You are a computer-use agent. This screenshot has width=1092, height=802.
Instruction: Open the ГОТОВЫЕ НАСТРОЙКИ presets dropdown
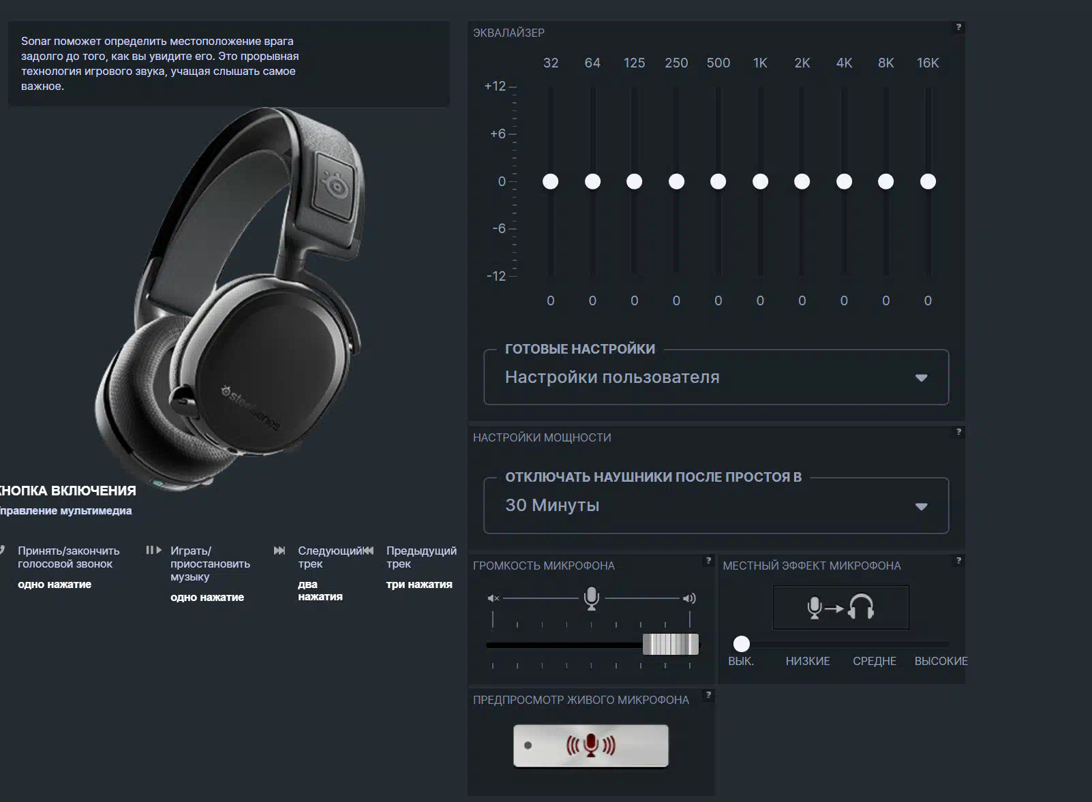tap(716, 377)
